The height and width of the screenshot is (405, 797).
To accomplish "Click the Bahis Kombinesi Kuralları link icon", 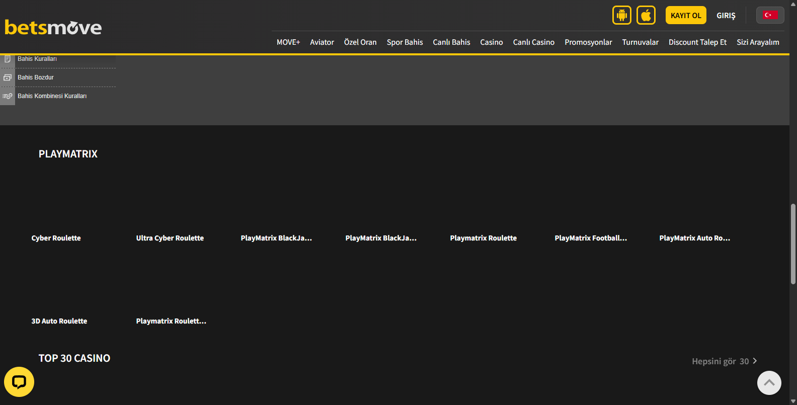I will [x=8, y=96].
